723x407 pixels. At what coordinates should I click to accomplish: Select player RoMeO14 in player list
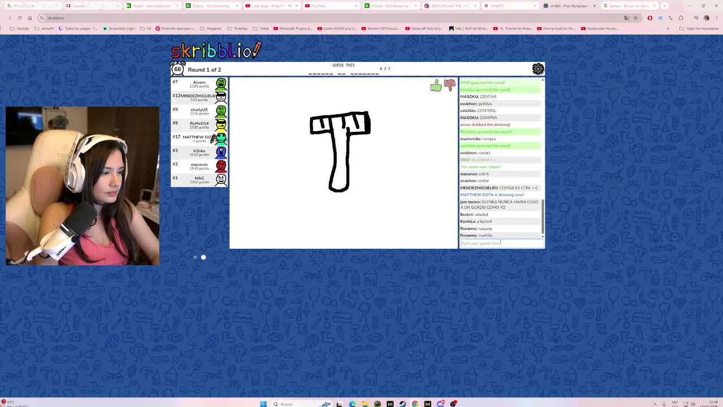pyautogui.click(x=199, y=125)
